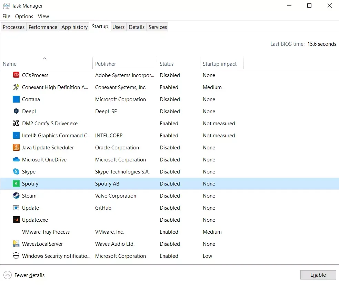
Task: Click the 'Skype Technologies S.A.' cell
Action: click(122, 172)
